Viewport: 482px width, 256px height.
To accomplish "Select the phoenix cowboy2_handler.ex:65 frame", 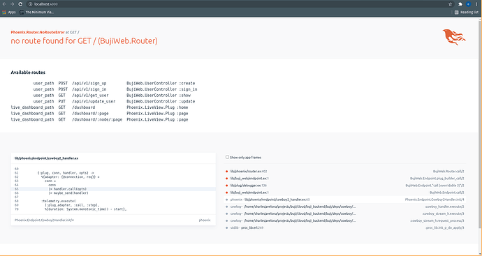I will tap(344, 199).
